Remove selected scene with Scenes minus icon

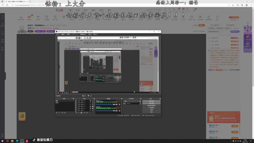pyautogui.click(x=59, y=113)
